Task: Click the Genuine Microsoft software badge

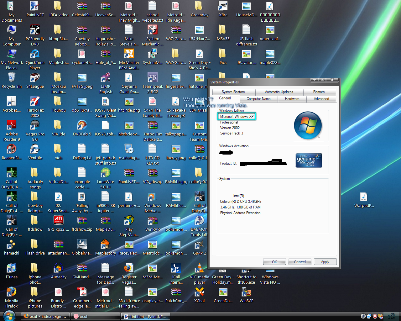Action: pyautogui.click(x=309, y=160)
